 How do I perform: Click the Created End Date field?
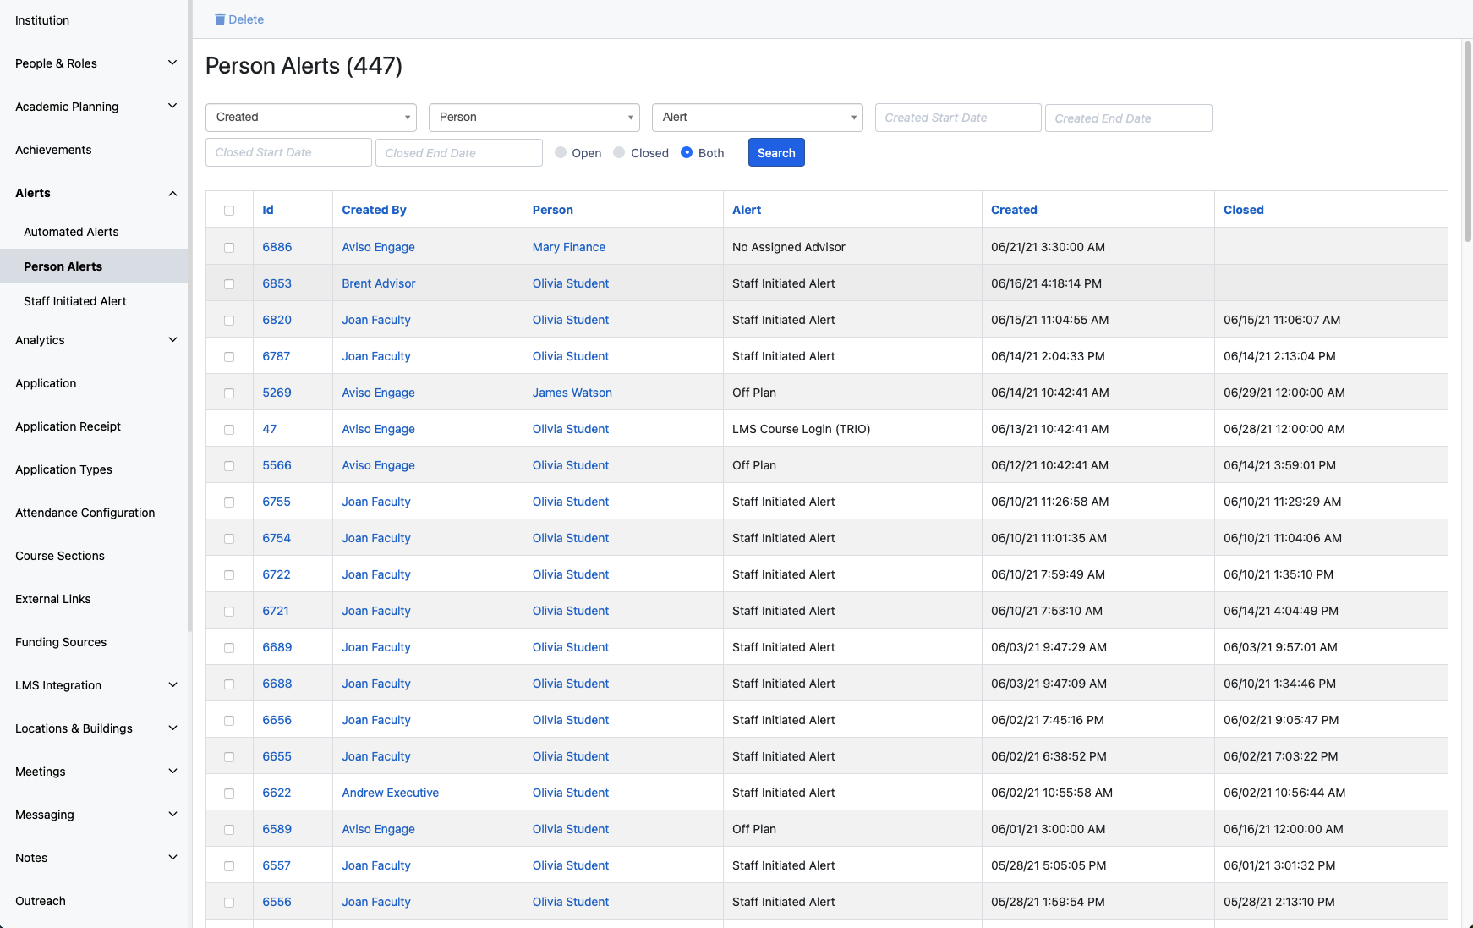[1129, 118]
